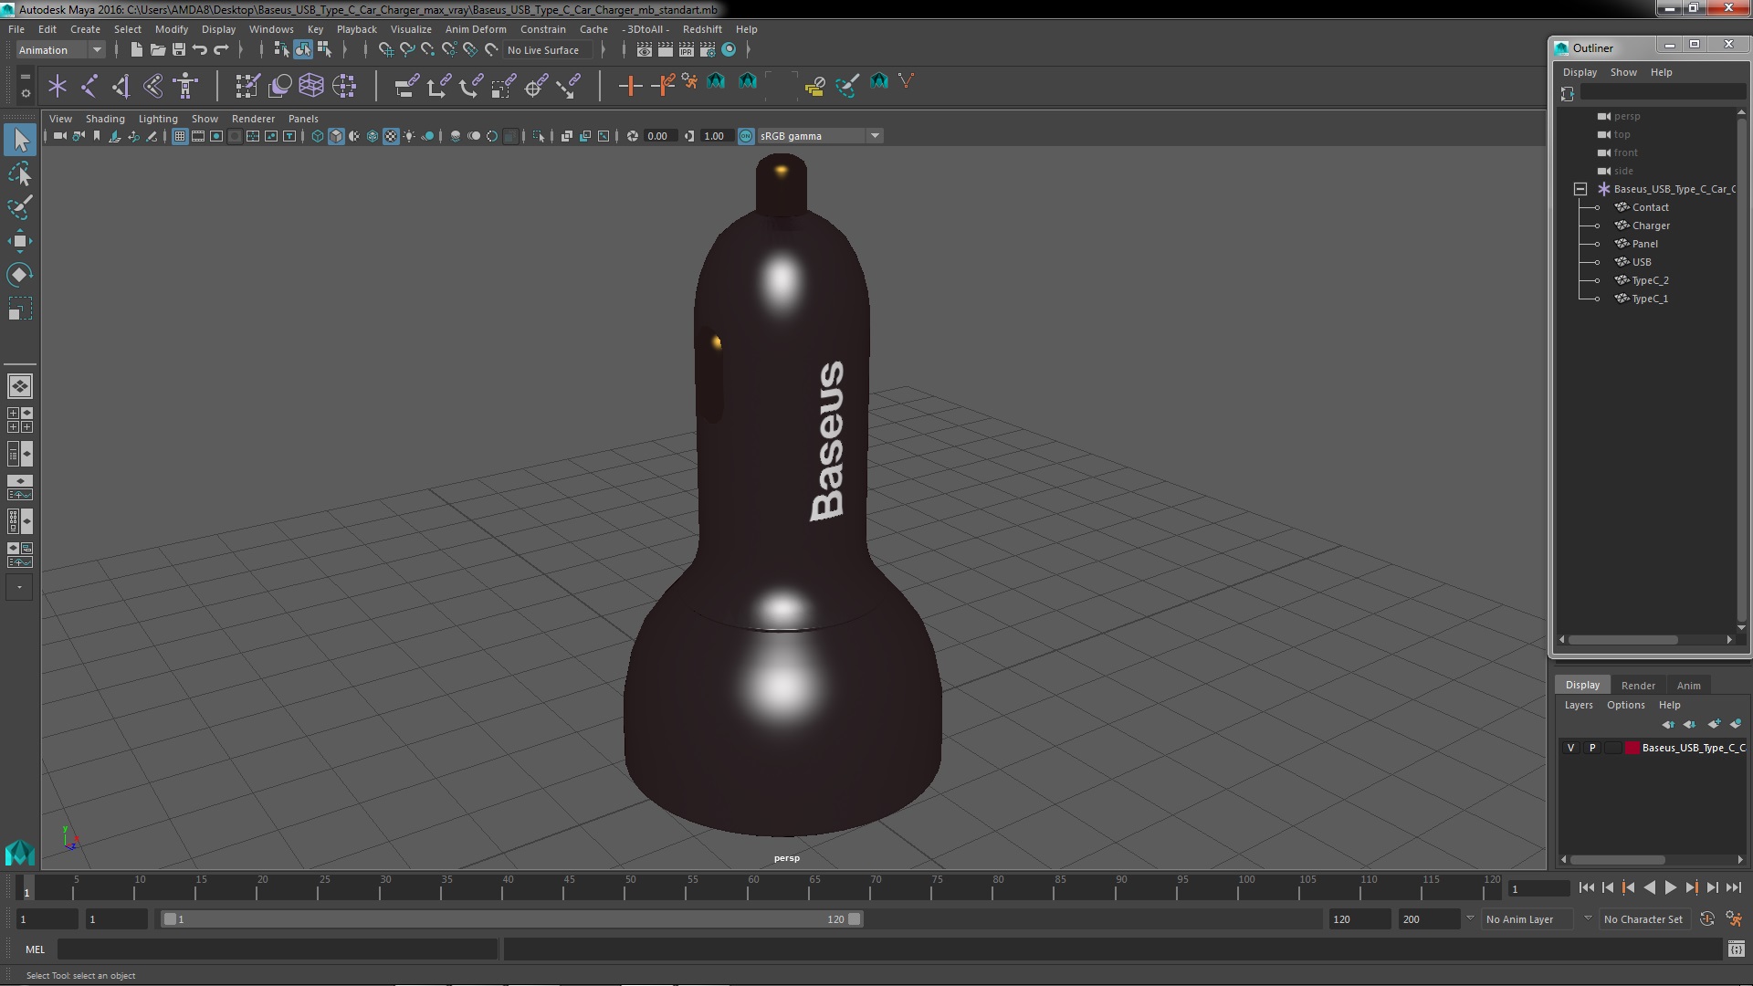Open the Redshift menu

click(x=702, y=29)
